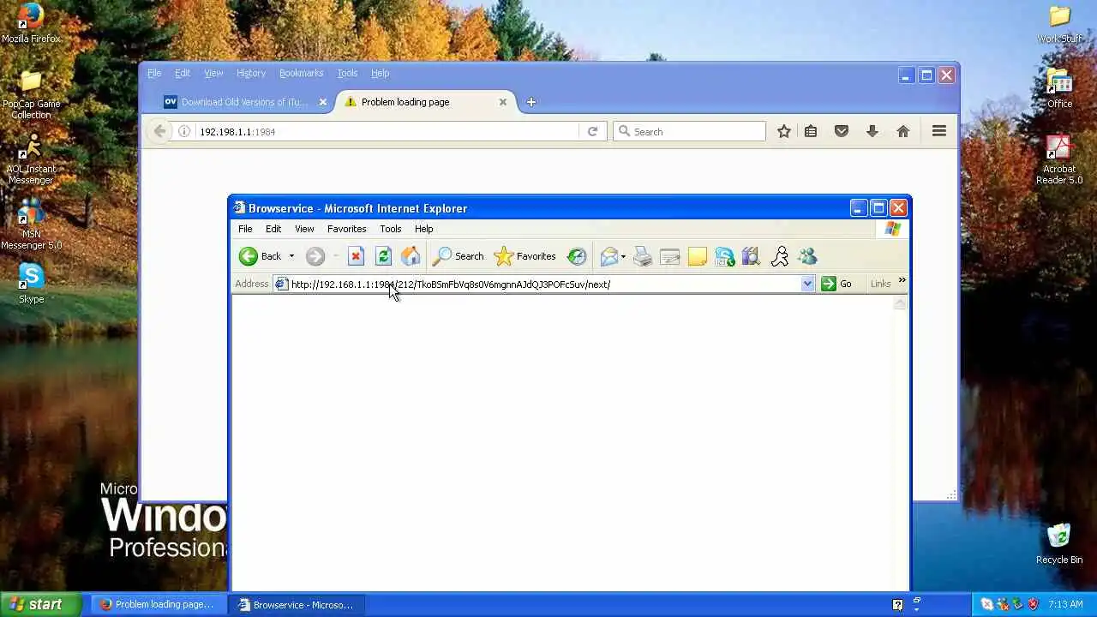Click the Internet Explorer scrollbar up arrow

coord(900,303)
